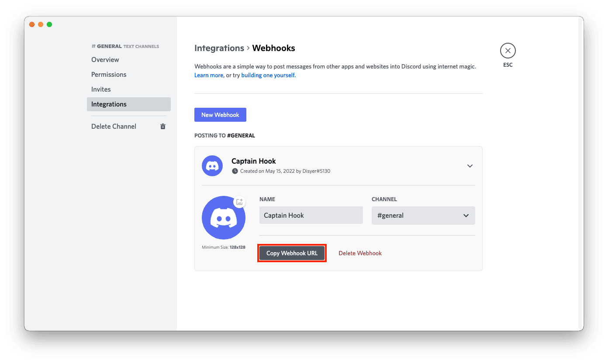608x363 pixels.
Task: Open the Learn more link
Action: click(x=208, y=75)
